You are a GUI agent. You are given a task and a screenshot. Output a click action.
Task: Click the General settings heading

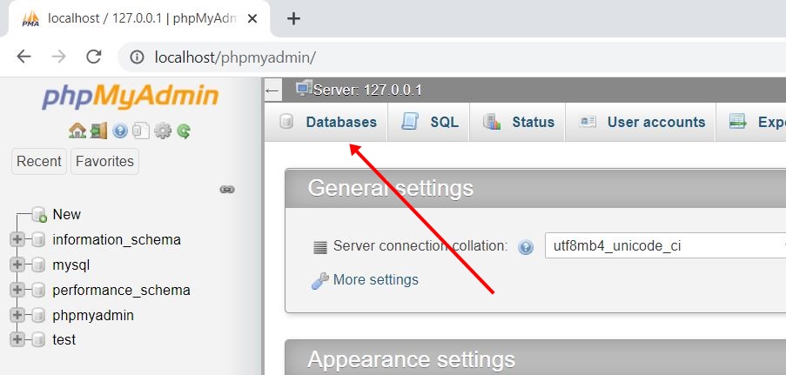coord(391,189)
